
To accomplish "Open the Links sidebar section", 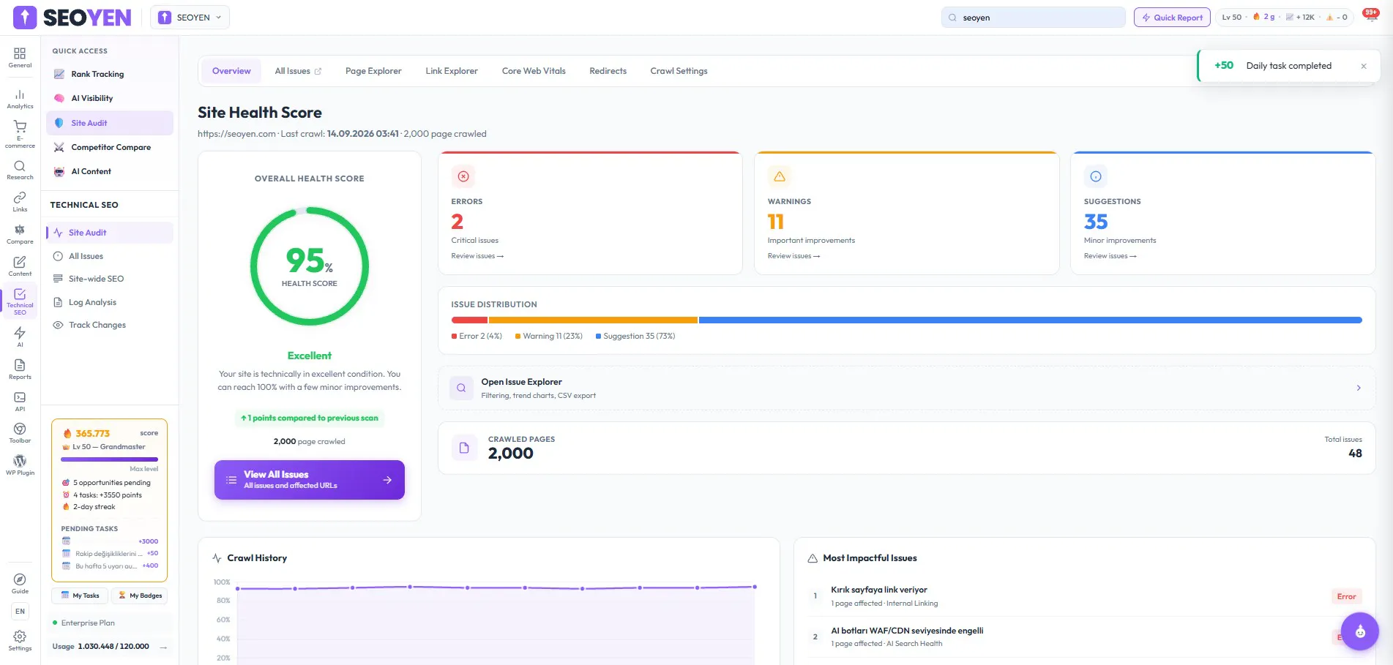I will 20,202.
